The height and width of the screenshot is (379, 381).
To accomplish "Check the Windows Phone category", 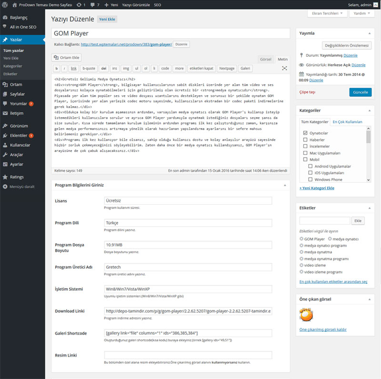I will click(x=311, y=180).
